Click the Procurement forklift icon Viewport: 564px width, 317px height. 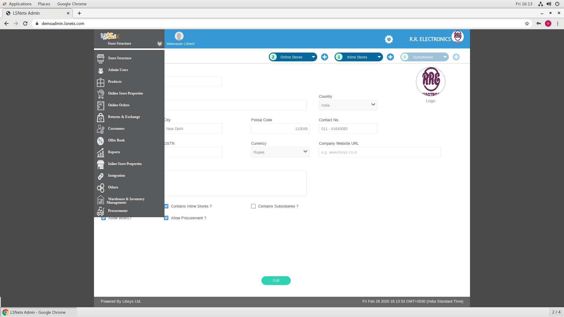100,211
